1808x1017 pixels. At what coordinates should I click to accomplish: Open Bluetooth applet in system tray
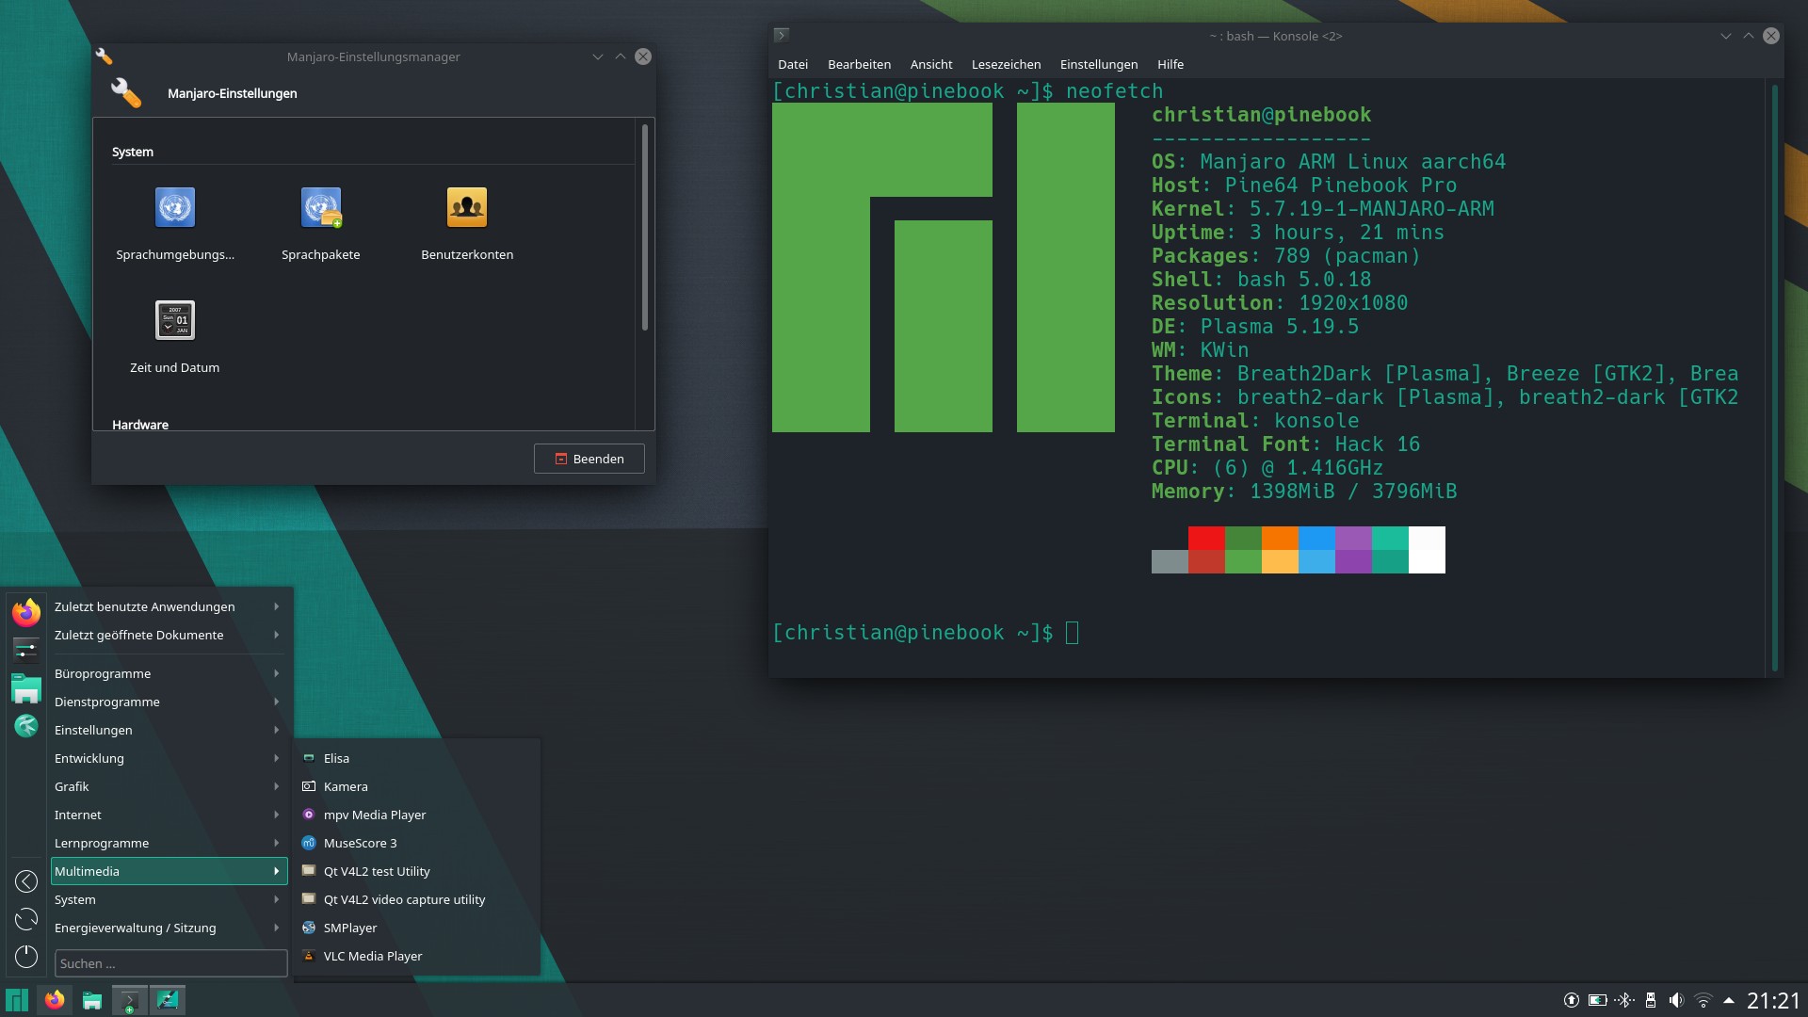click(1623, 1001)
